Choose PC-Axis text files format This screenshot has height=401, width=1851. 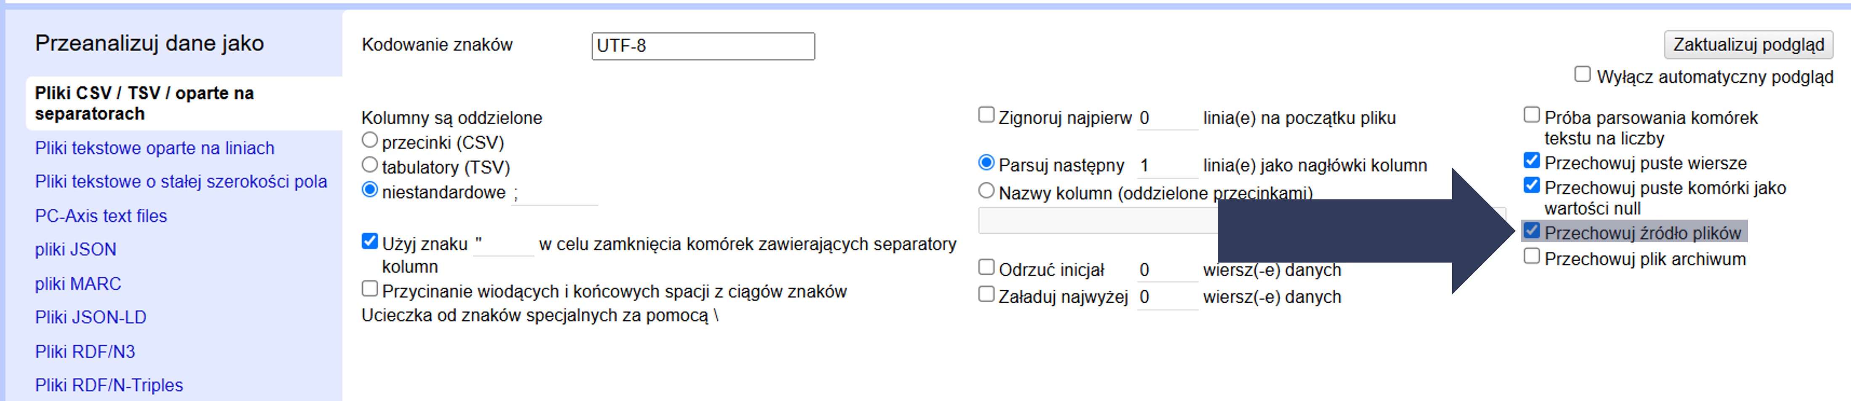tap(101, 216)
